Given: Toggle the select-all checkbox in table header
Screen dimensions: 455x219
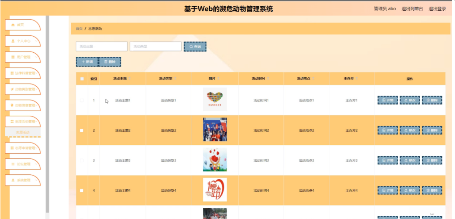Looking at the screenshot, I should pyautogui.click(x=82, y=79).
